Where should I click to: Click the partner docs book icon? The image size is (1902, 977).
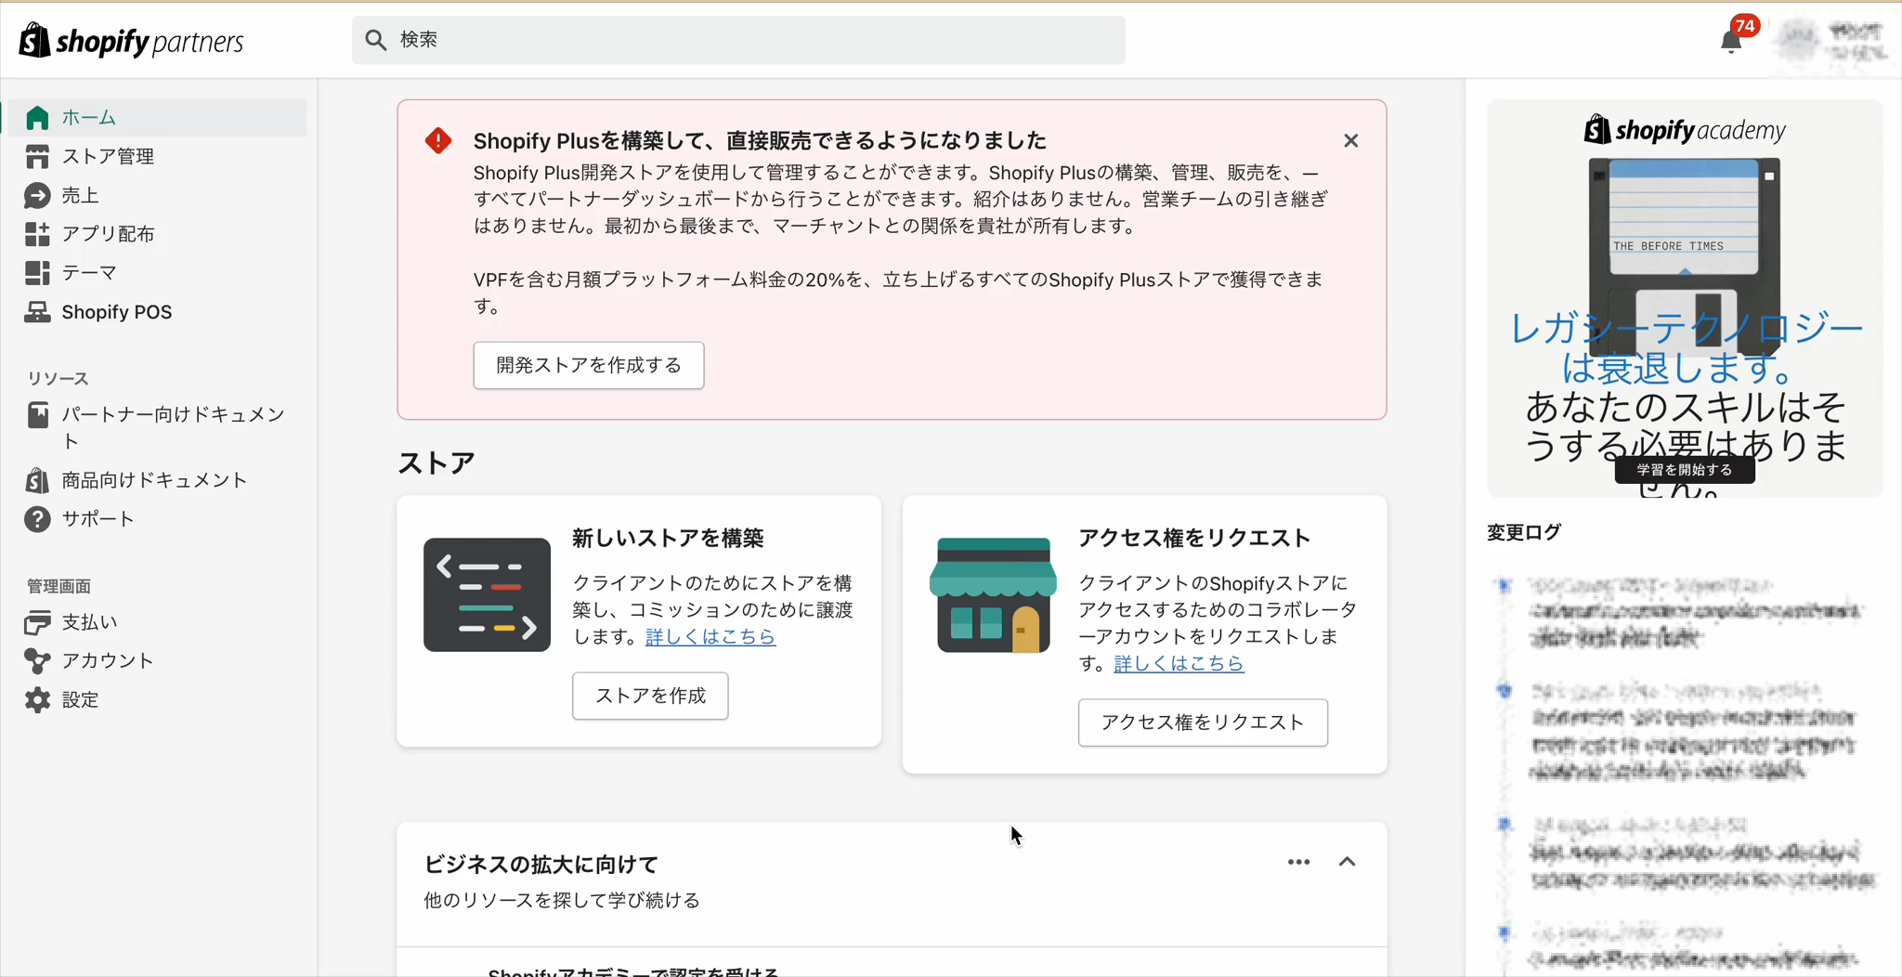(37, 415)
